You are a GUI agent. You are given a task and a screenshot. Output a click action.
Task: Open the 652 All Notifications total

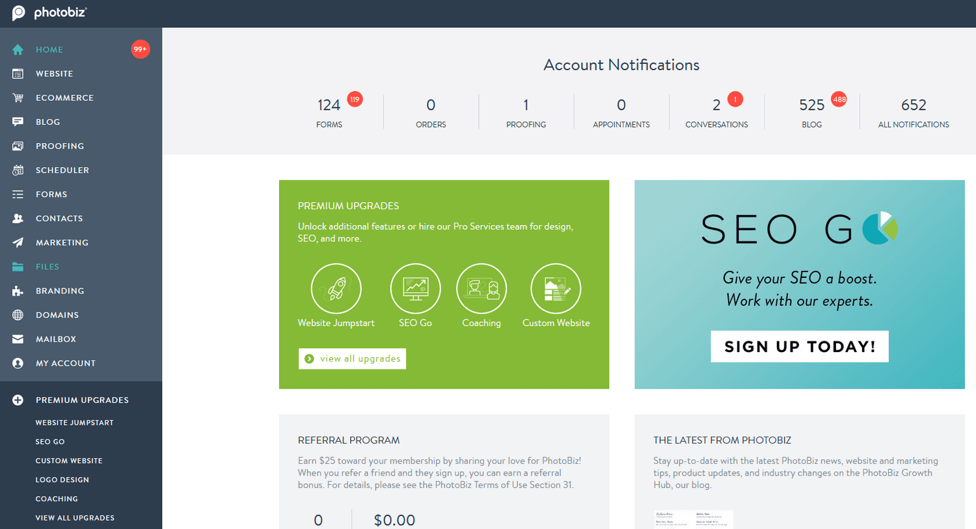pos(914,112)
